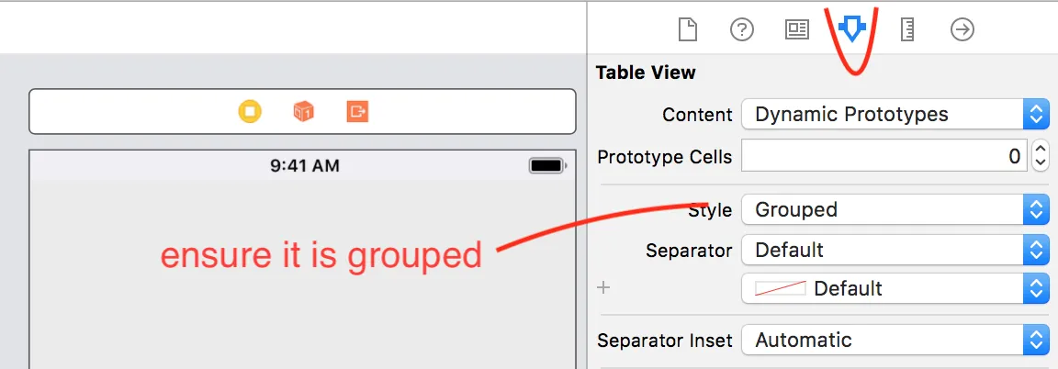Click the orange First Responder cube icon
Viewport: 1058px width, 369px height.
coord(303,112)
